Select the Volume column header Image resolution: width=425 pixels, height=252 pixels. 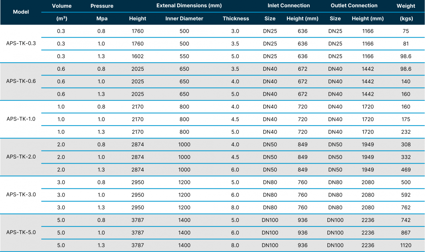62,6
